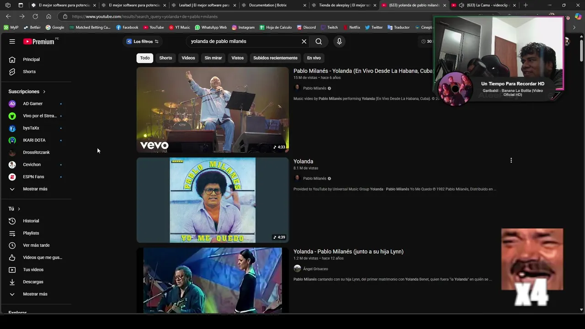This screenshot has width=585, height=329.
Task: Open the DrossRotzank subscription channel
Action: (36, 152)
